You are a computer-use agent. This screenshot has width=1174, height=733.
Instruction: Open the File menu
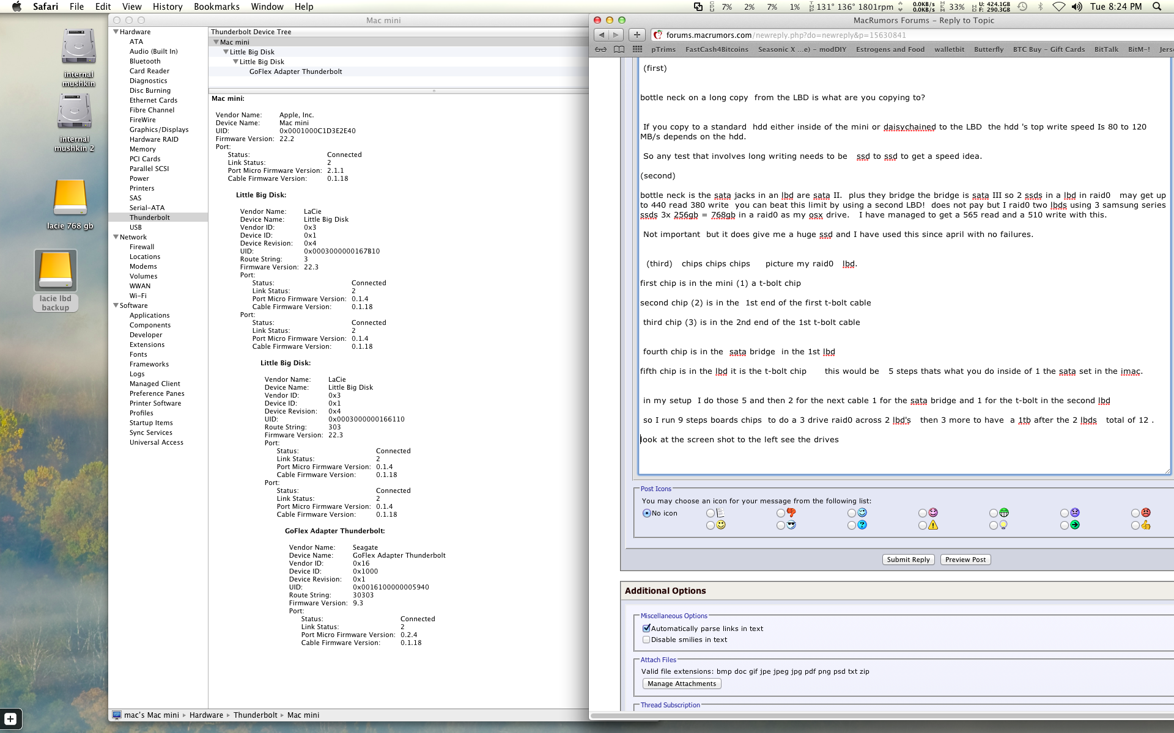point(76,7)
